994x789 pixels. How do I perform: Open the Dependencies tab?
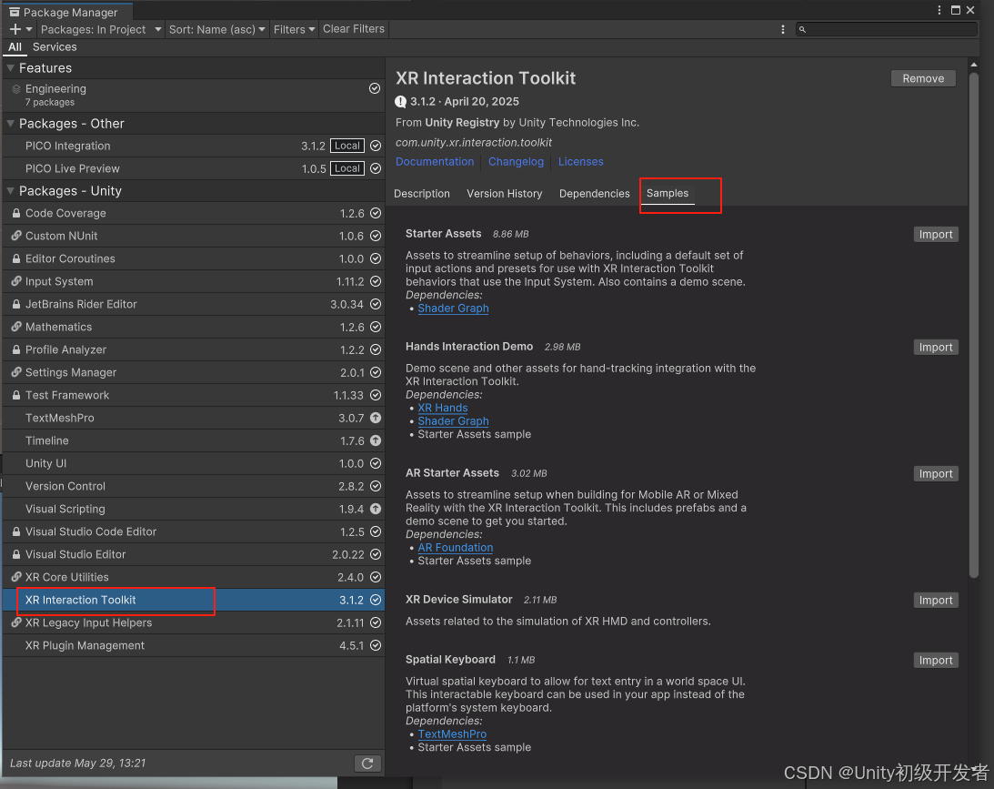pyautogui.click(x=595, y=194)
